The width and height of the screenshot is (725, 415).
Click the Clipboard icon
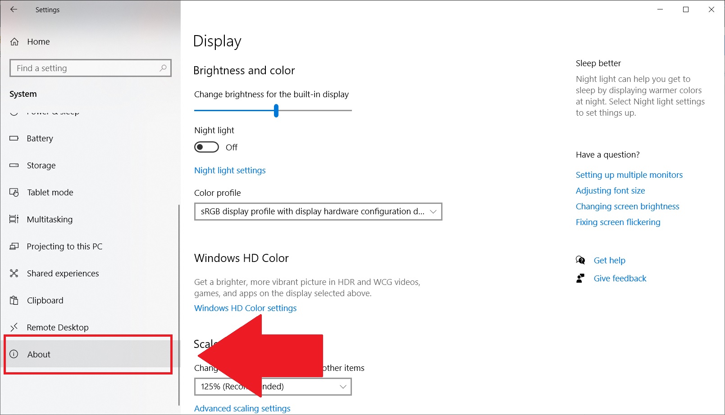click(x=14, y=300)
